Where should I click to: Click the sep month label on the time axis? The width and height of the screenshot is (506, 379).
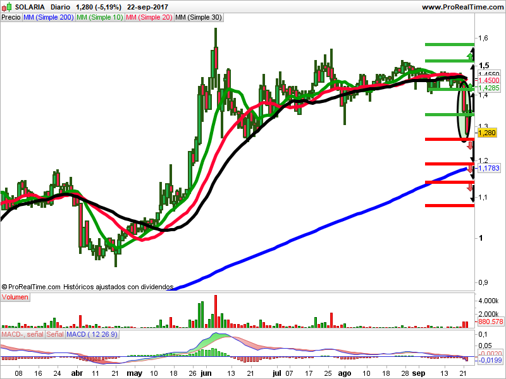[x=419, y=373]
